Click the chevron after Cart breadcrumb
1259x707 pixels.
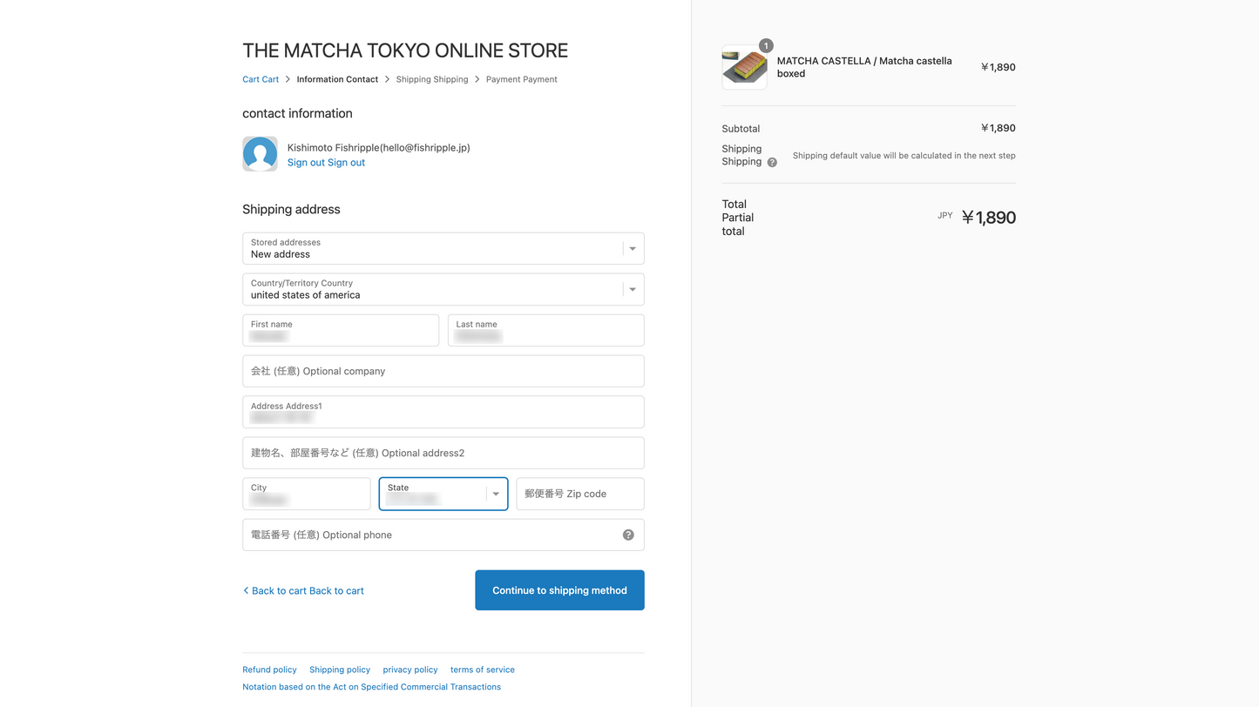click(x=288, y=79)
